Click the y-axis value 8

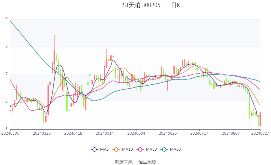(x=7, y=46)
